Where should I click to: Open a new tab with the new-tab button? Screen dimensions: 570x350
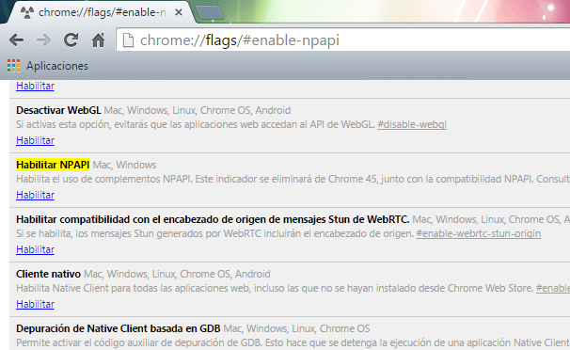pyautogui.click(x=210, y=13)
